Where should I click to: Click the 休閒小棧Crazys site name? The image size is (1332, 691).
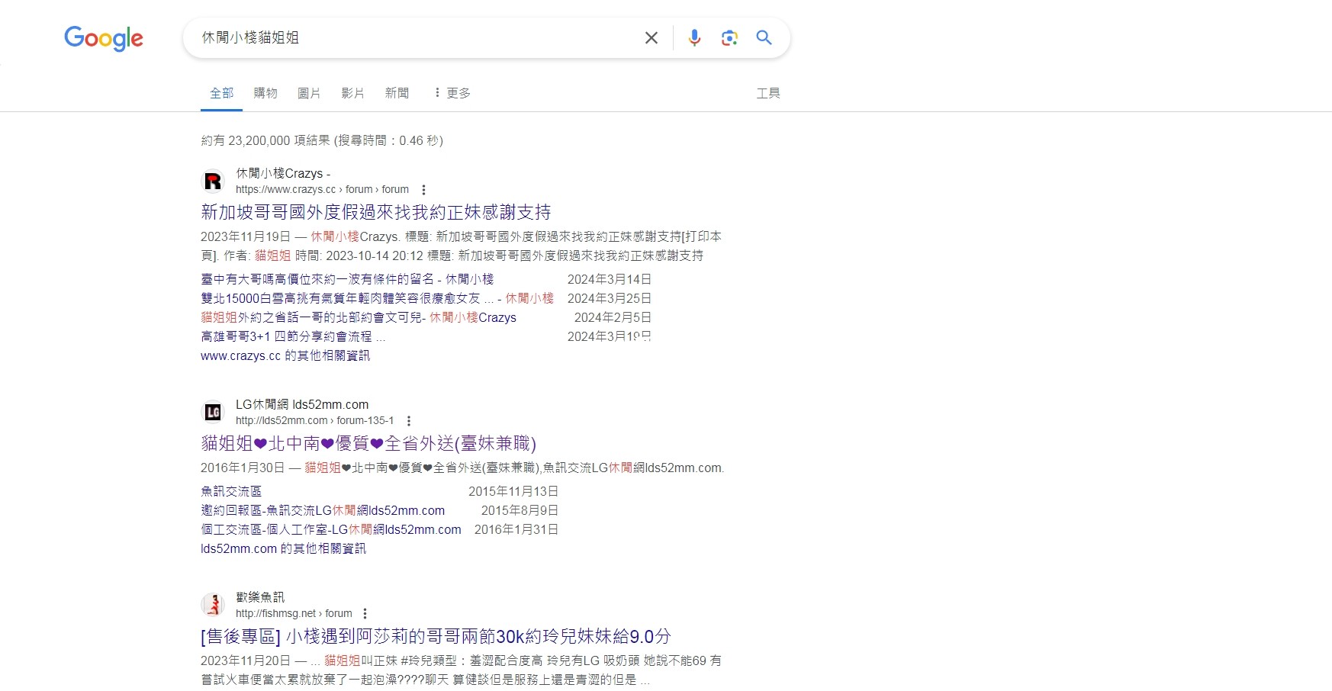283,173
